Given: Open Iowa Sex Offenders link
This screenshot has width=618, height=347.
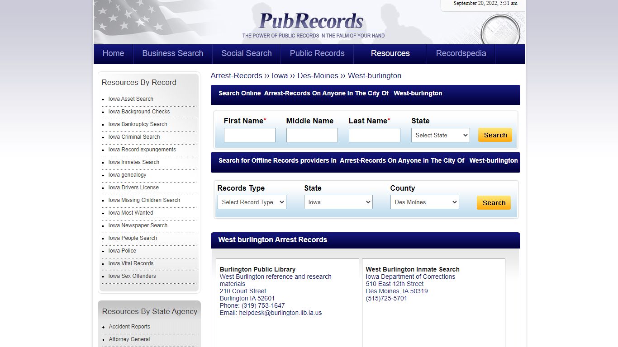Looking at the screenshot, I should click(x=132, y=276).
